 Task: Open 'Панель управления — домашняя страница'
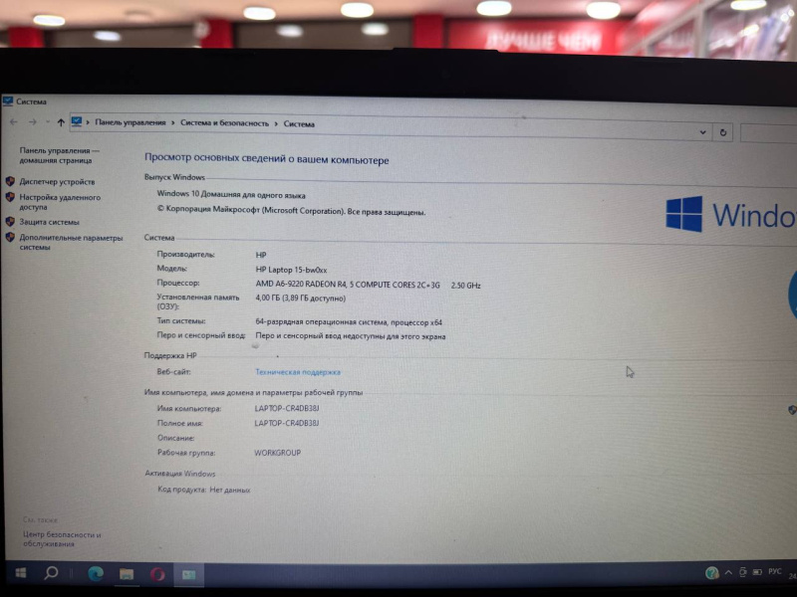pos(59,155)
